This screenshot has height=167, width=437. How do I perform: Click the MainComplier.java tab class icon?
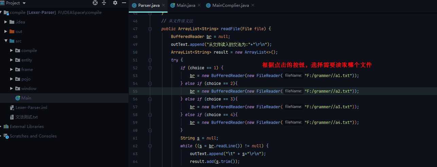point(209,5)
